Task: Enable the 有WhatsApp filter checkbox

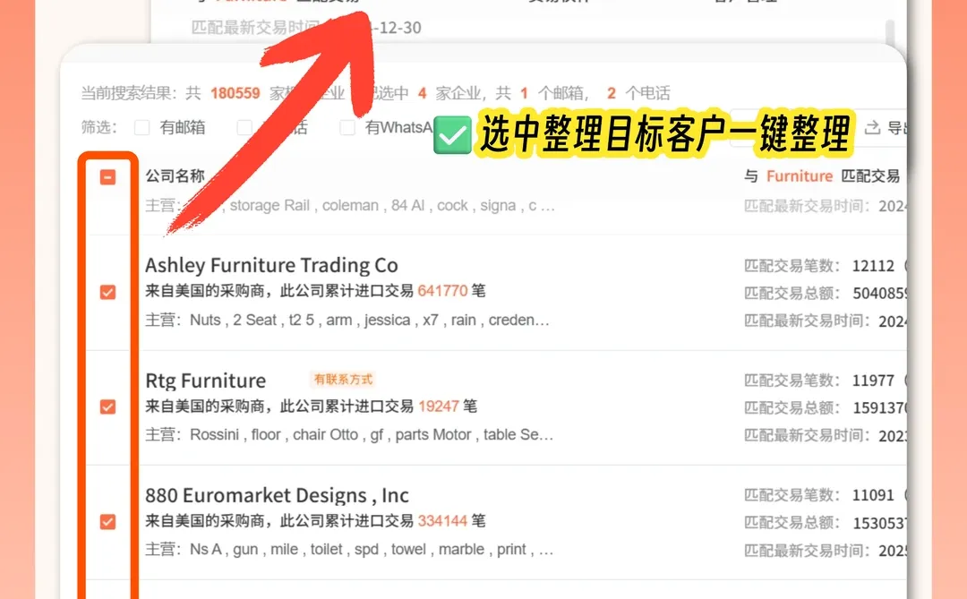Action: click(x=347, y=127)
